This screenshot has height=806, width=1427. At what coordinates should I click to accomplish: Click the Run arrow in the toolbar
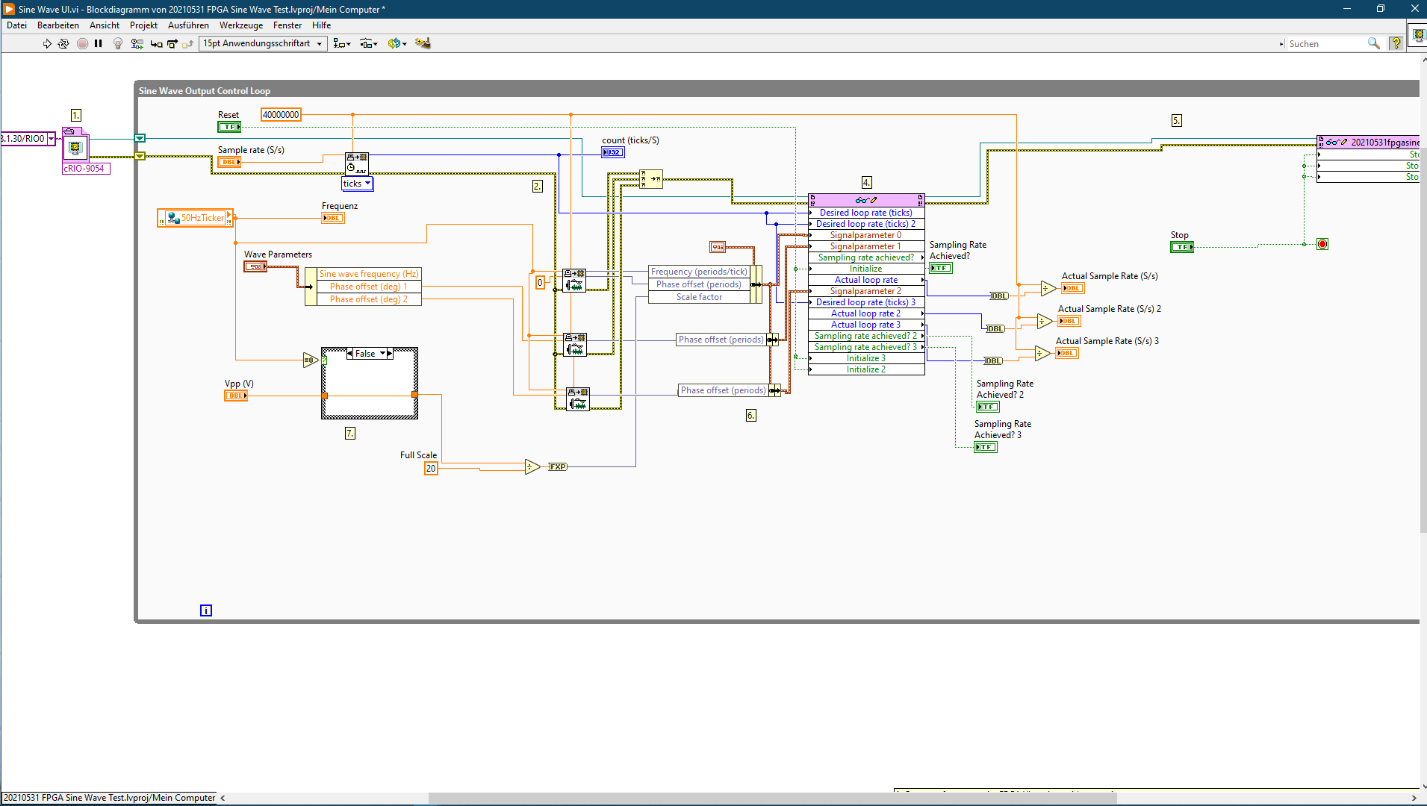tap(47, 44)
